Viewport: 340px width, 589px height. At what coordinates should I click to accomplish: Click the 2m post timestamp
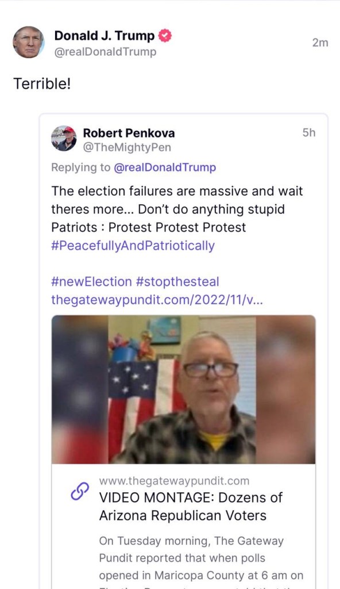(320, 43)
